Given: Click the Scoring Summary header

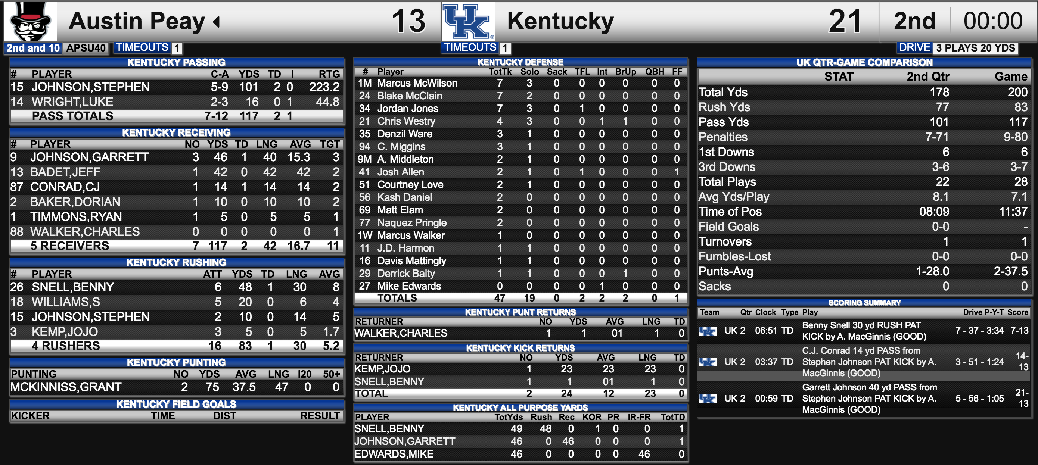Looking at the screenshot, I should (x=864, y=303).
